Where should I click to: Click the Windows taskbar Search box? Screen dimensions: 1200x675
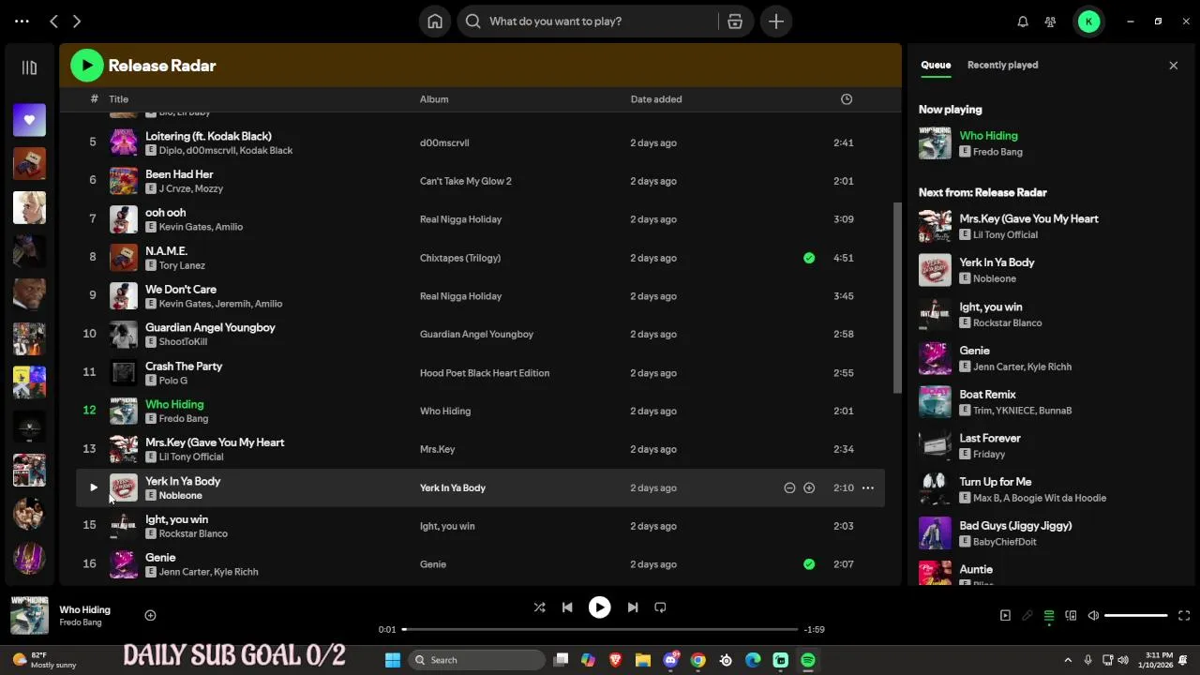pos(477,660)
